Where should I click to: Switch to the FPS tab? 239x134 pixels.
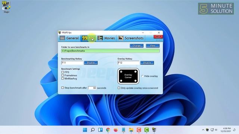point(88,38)
